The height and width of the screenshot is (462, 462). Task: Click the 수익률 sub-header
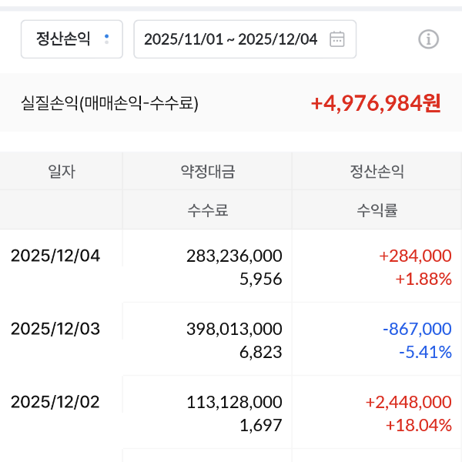pyautogui.click(x=377, y=209)
